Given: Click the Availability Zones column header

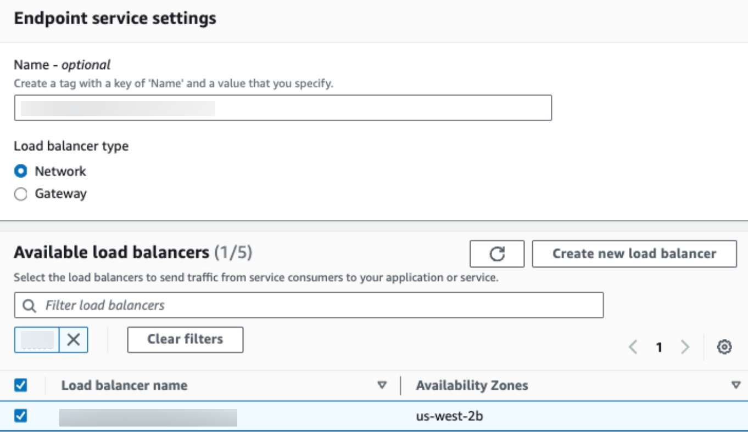Looking at the screenshot, I should (x=472, y=385).
